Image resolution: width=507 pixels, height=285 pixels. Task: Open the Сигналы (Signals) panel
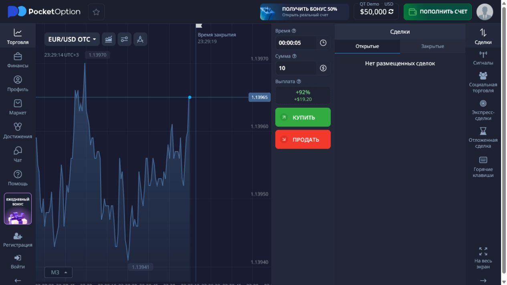click(483, 58)
